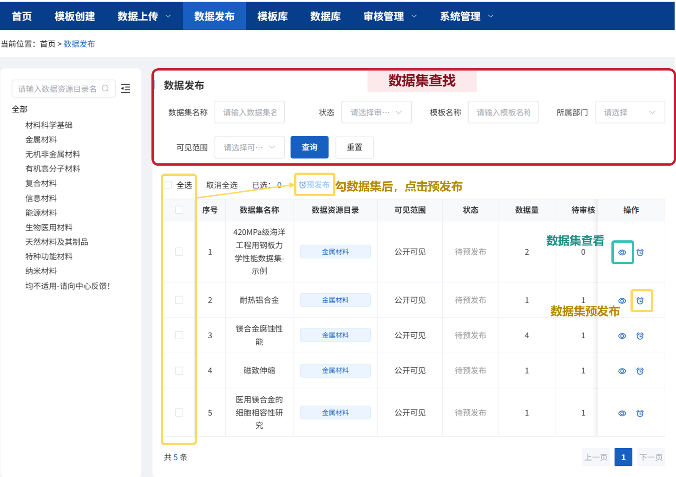Screen dimensions: 676x477
Task: Switch to the 模板库 menu
Action: click(272, 16)
